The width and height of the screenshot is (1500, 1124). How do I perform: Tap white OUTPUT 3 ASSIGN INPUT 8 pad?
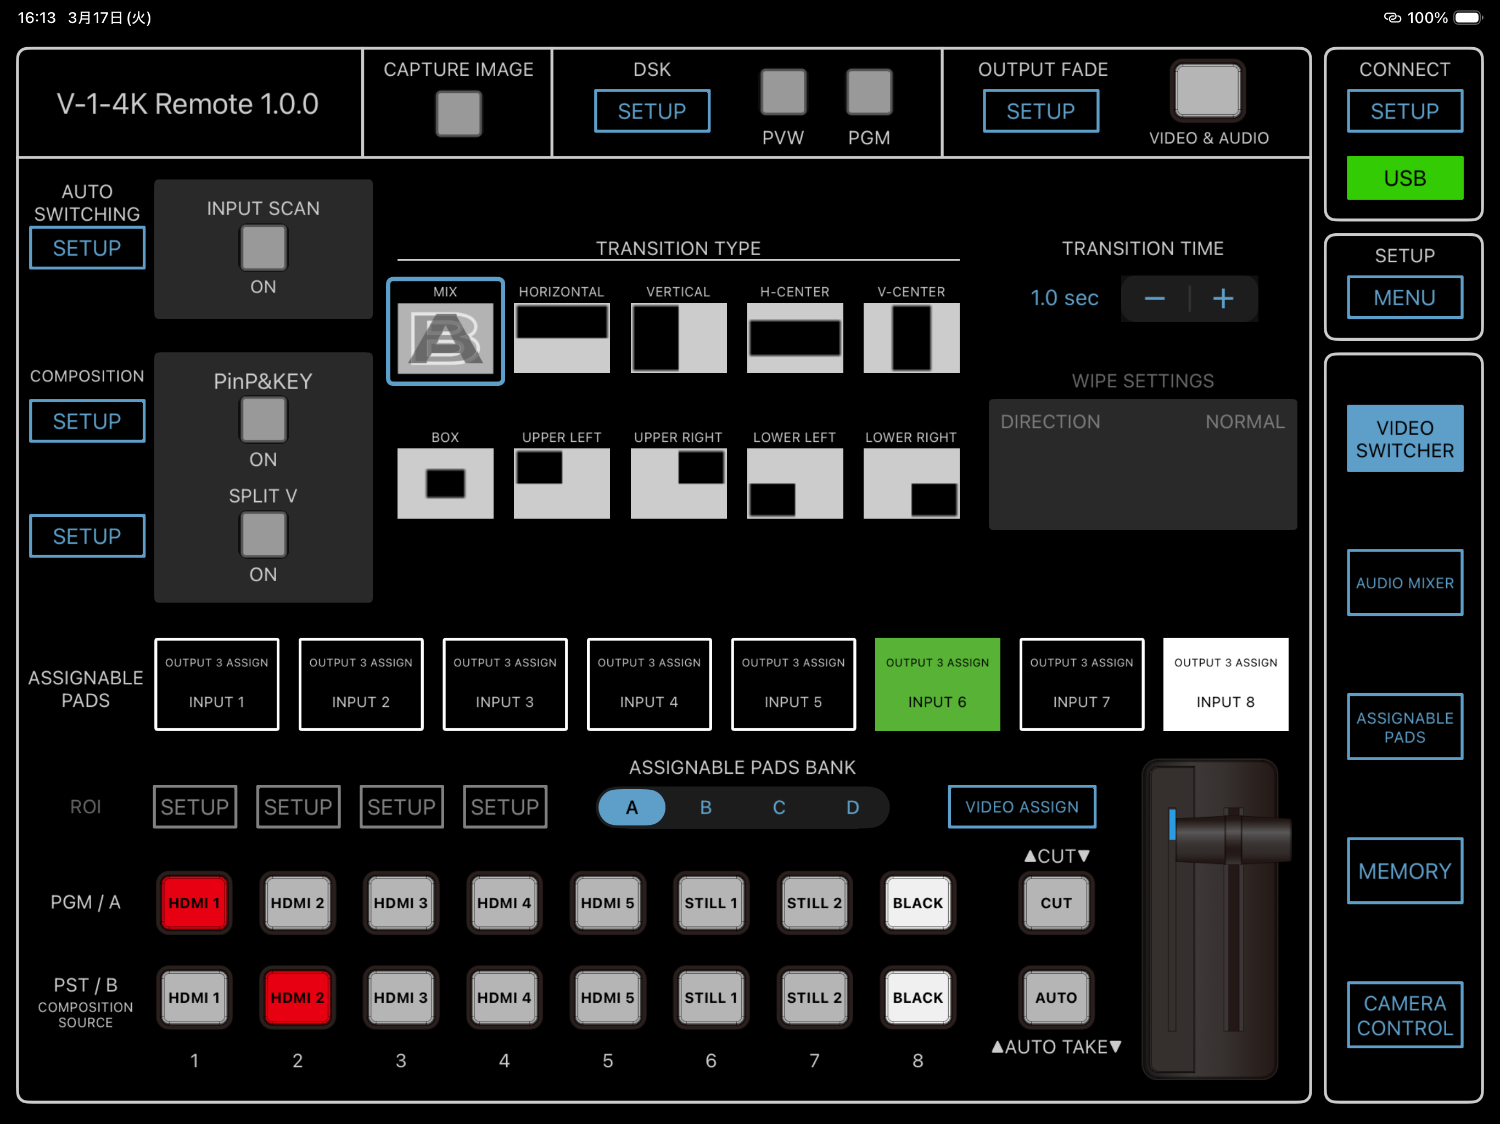click(1225, 684)
